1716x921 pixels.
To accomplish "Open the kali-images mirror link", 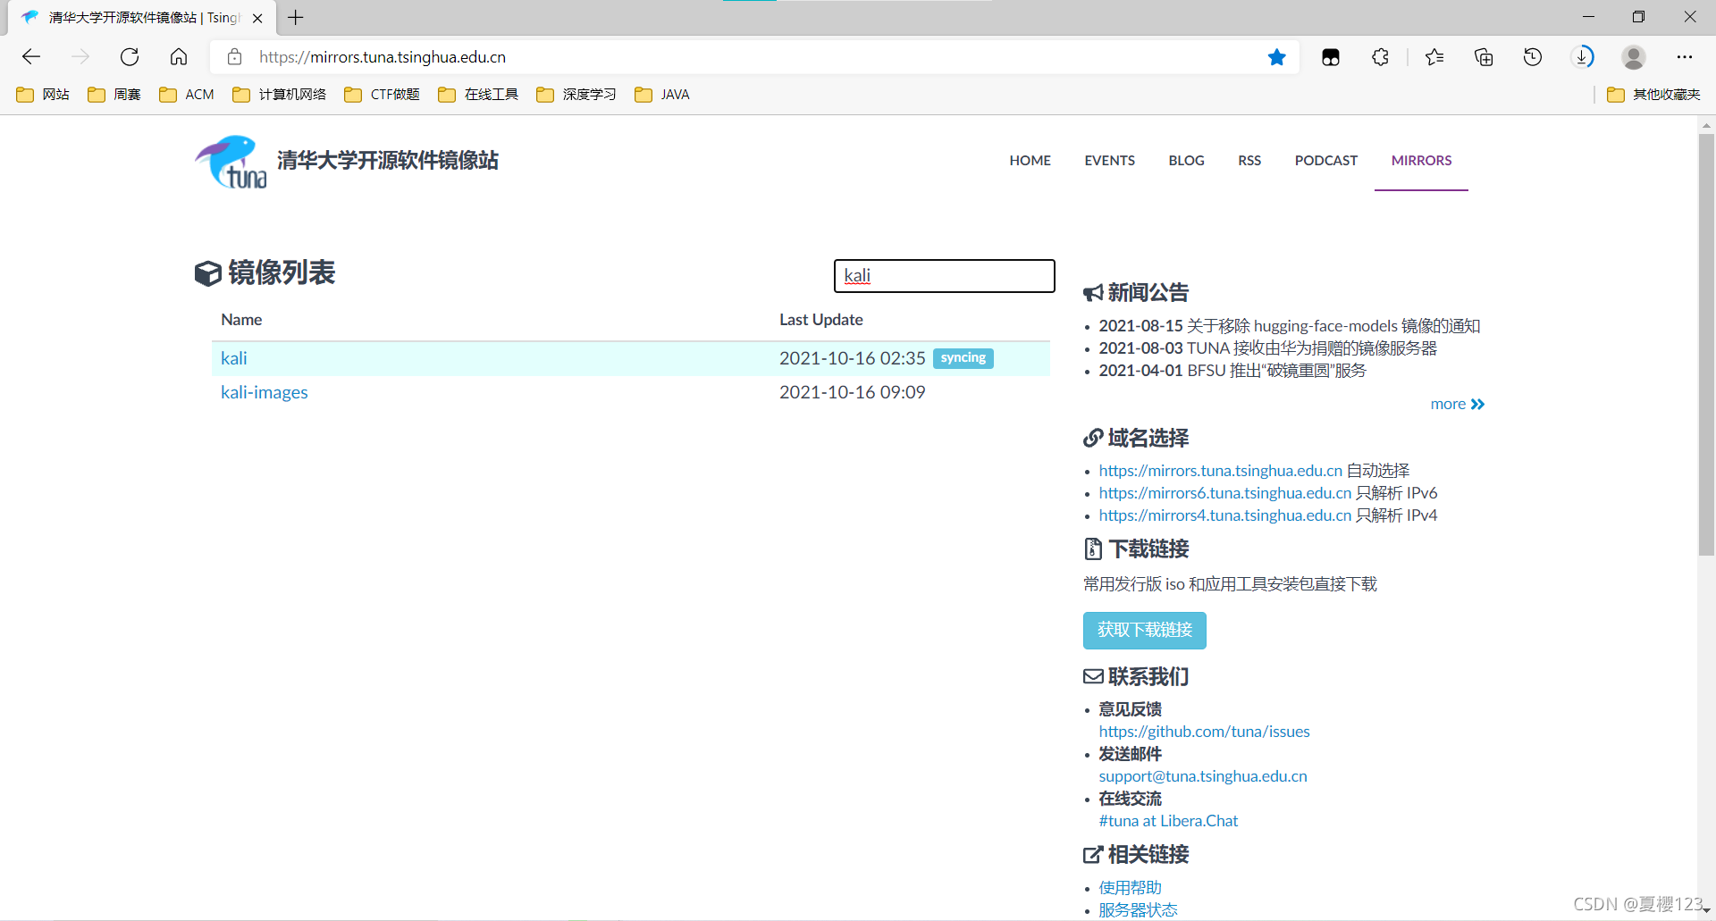I will (x=264, y=392).
